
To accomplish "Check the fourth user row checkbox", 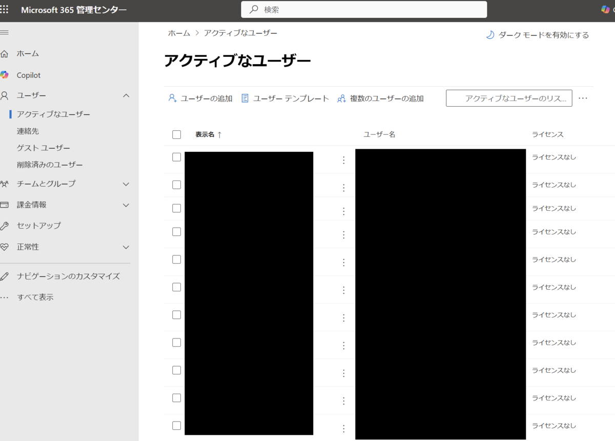I will click(x=177, y=232).
